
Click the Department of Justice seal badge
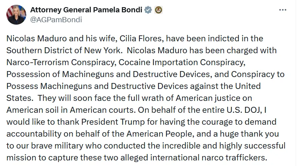pos(159,10)
